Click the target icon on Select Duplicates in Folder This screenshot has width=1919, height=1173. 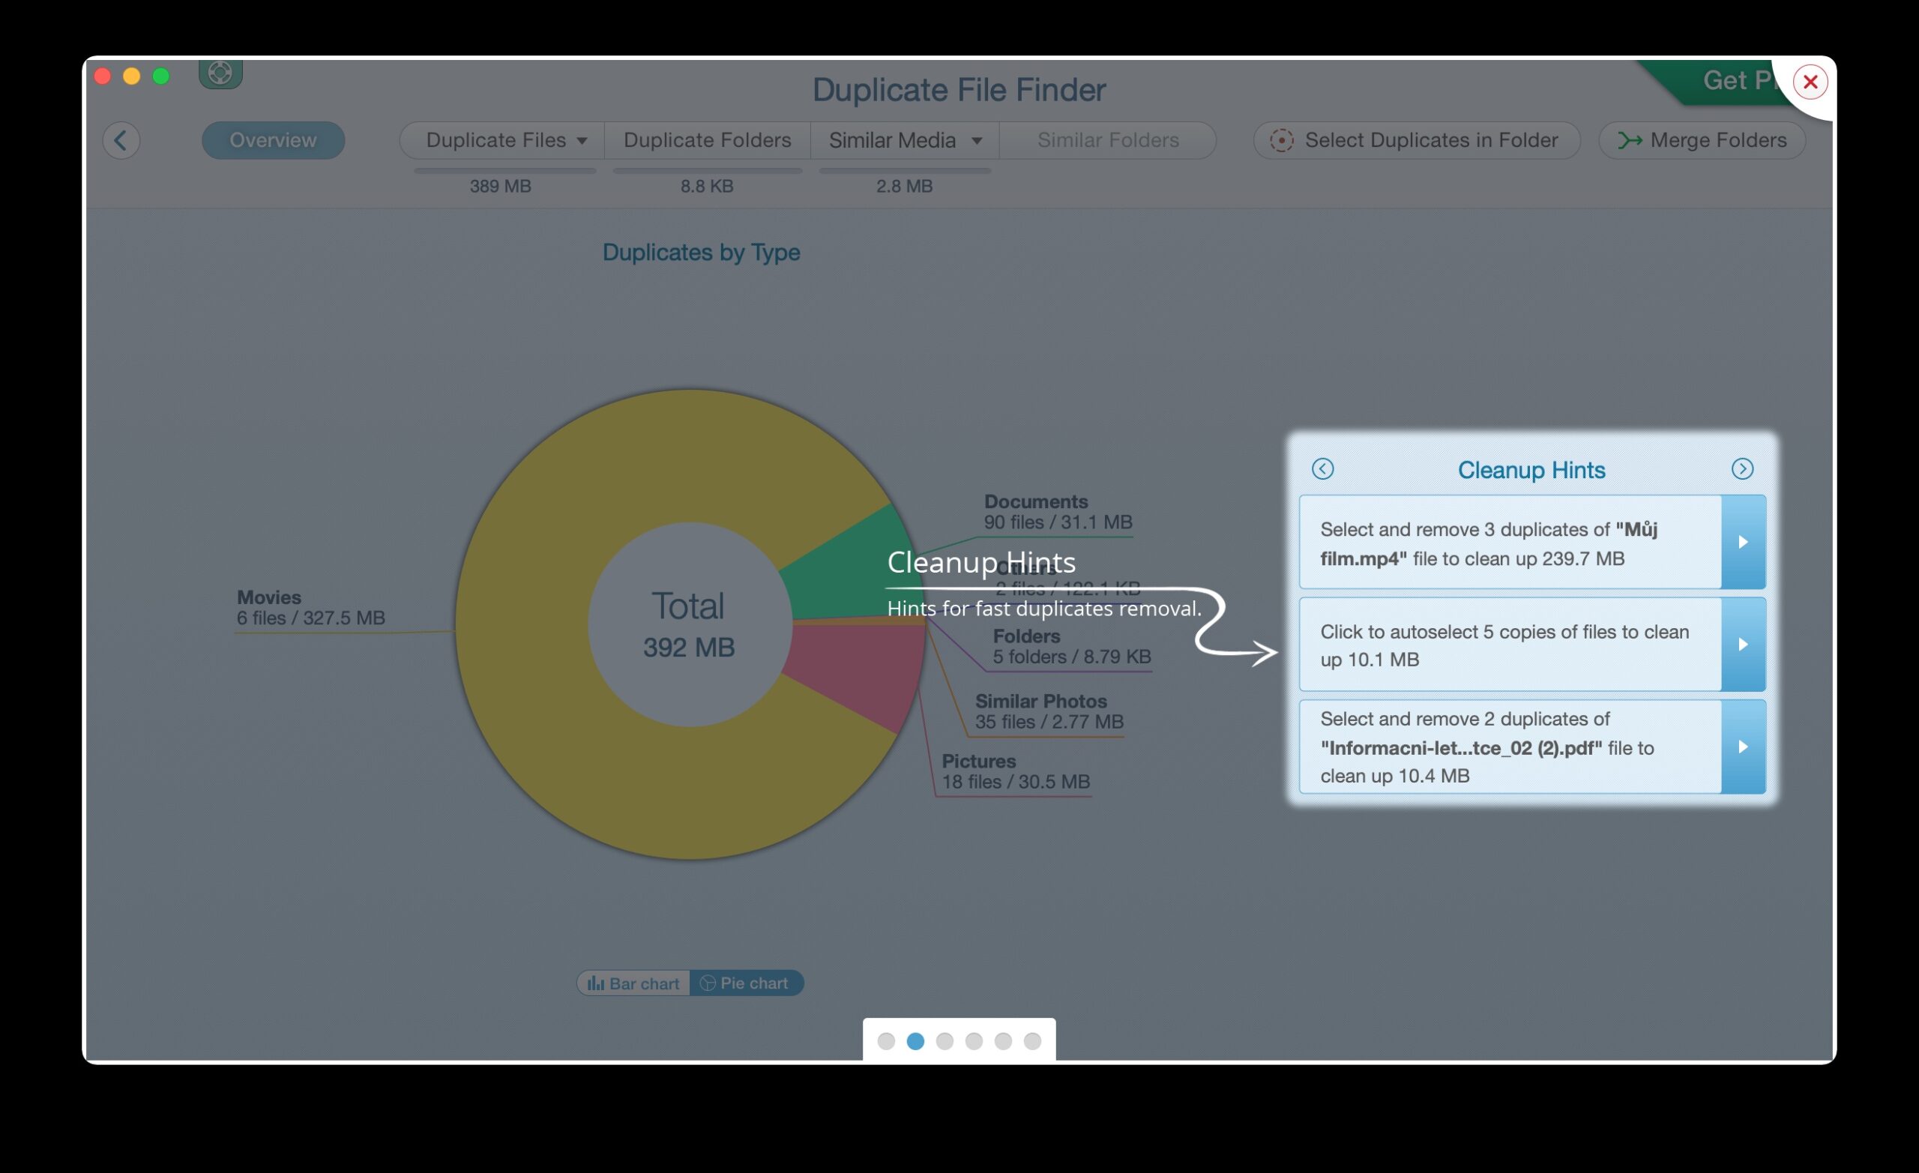1281,140
